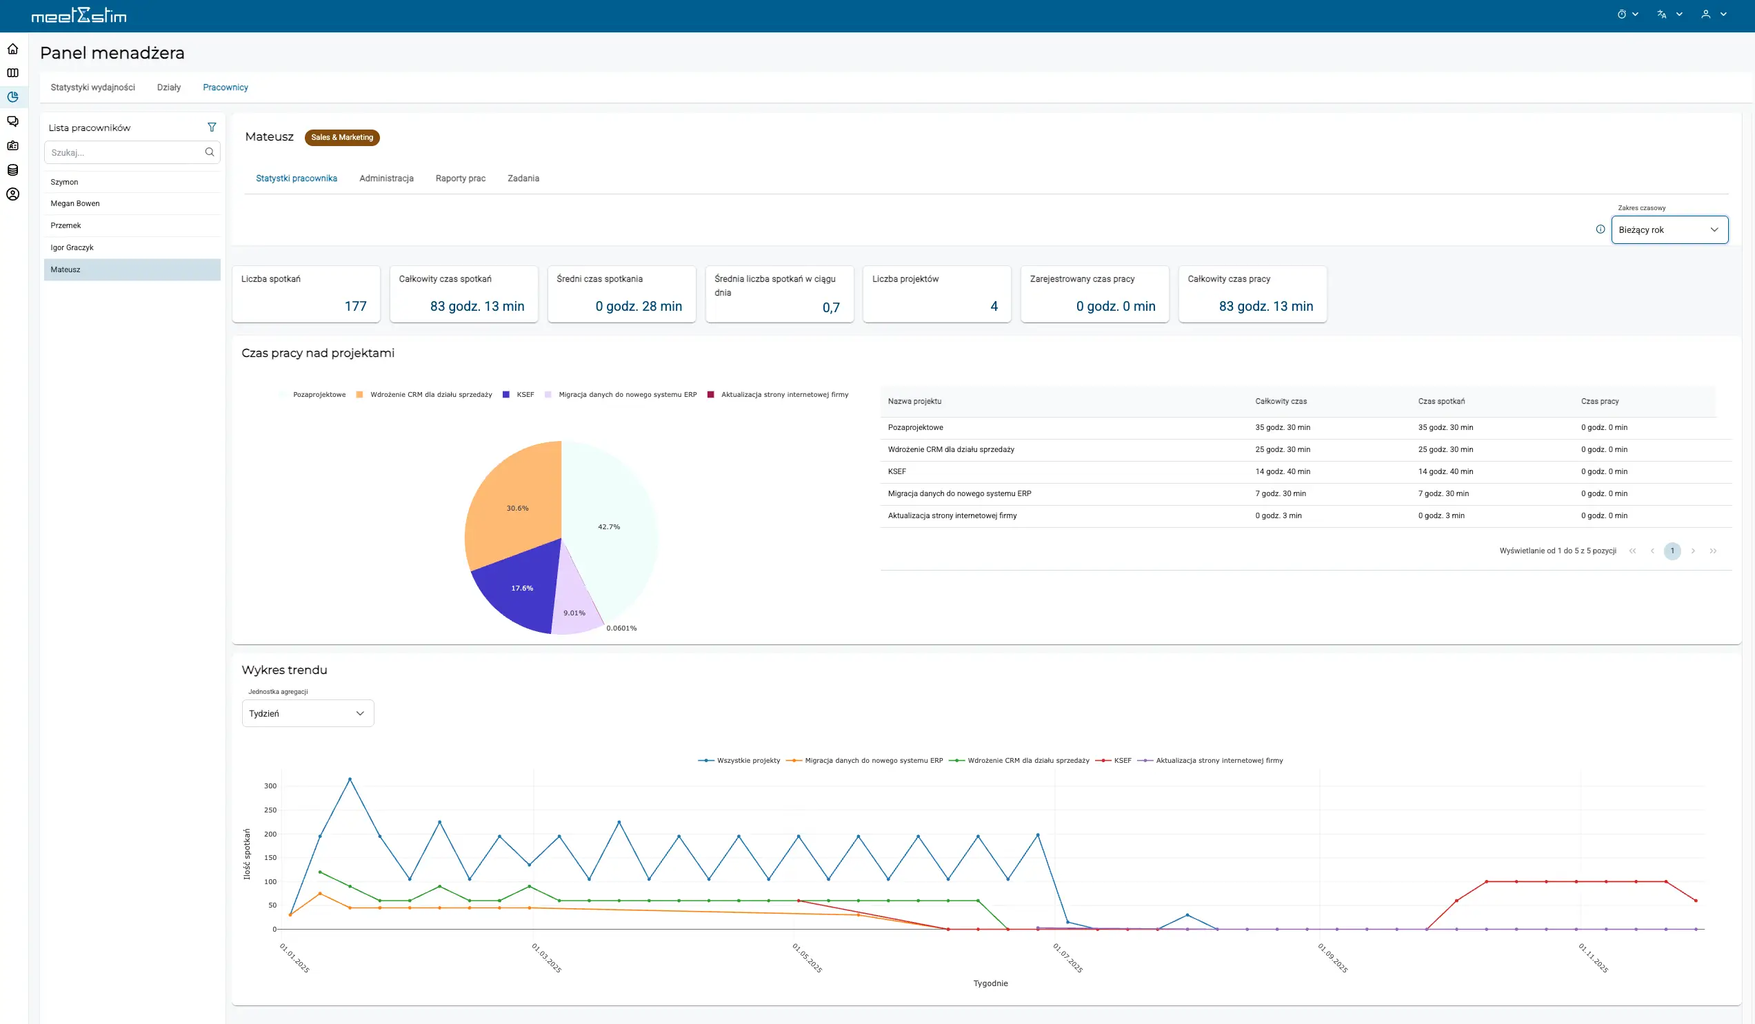Open the chat bubbles sidebar icon

12,122
